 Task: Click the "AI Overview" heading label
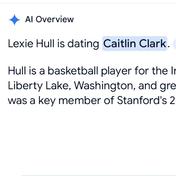[49, 19]
